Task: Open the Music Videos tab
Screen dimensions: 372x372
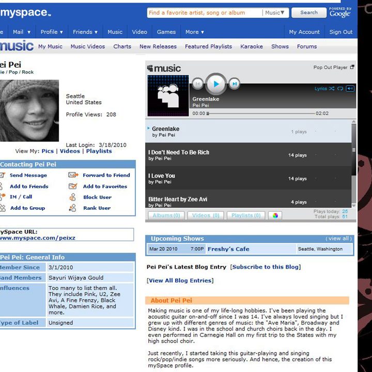Action: click(x=87, y=47)
